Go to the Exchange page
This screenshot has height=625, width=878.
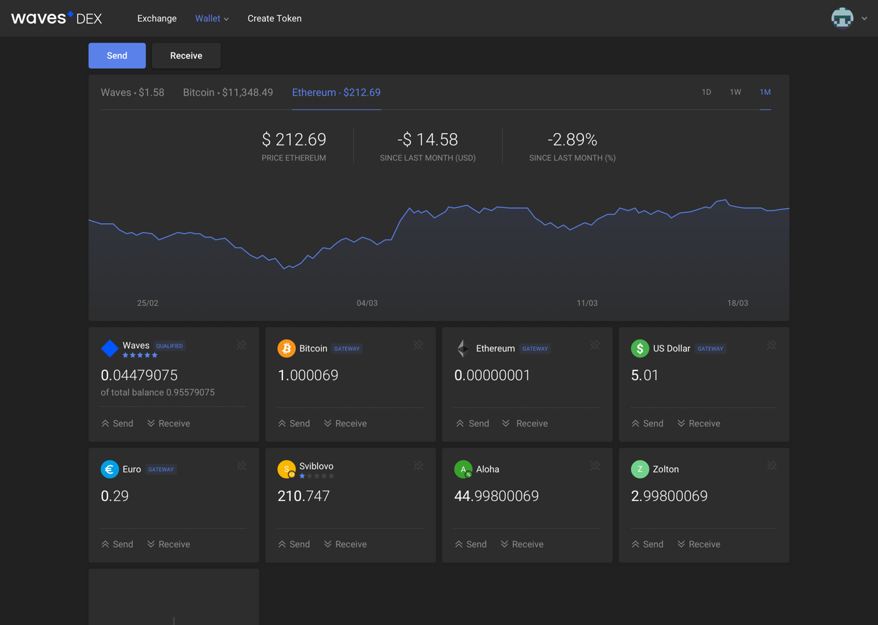157,18
